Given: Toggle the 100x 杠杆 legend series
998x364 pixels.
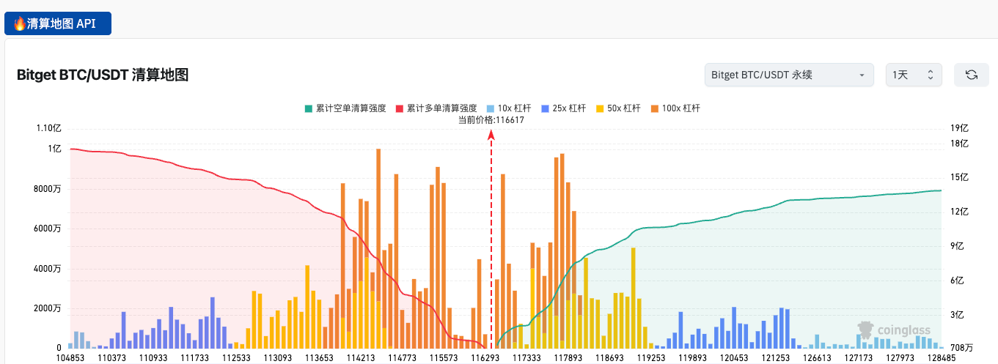Looking at the screenshot, I should [x=675, y=108].
